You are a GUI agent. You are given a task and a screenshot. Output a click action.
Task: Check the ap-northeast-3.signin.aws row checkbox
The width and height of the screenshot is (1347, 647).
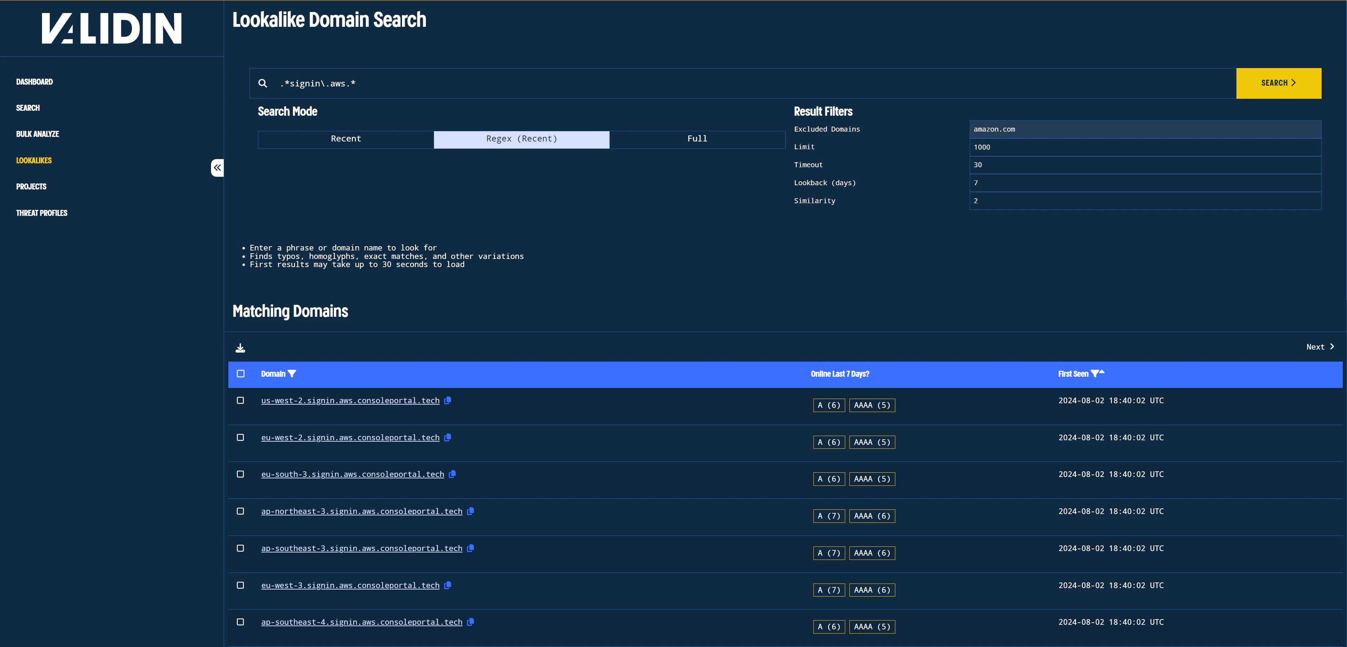tap(241, 511)
